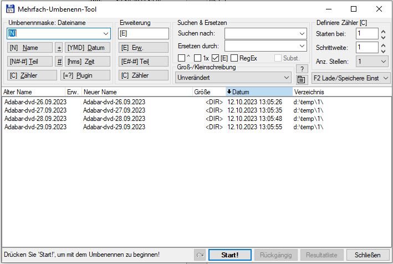Insert the [YMD] Datum placeholder
Viewport: 393px width, 264px height.
tap(88, 48)
